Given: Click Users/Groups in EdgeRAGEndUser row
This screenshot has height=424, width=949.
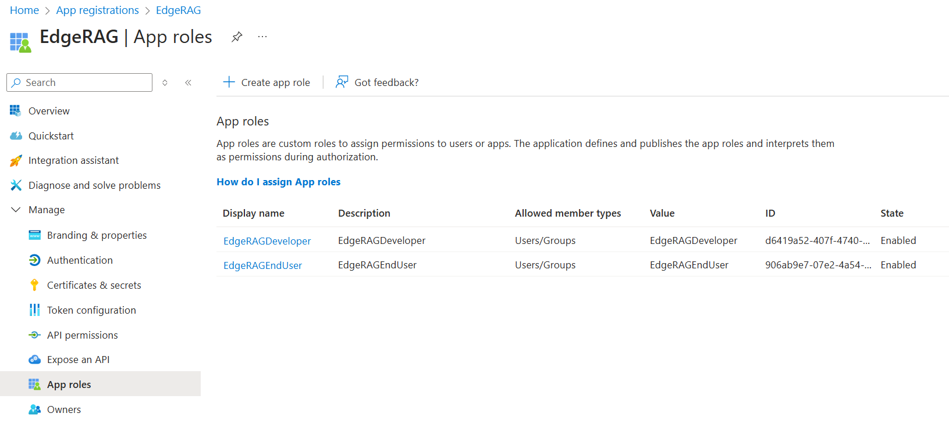Looking at the screenshot, I should pos(545,265).
